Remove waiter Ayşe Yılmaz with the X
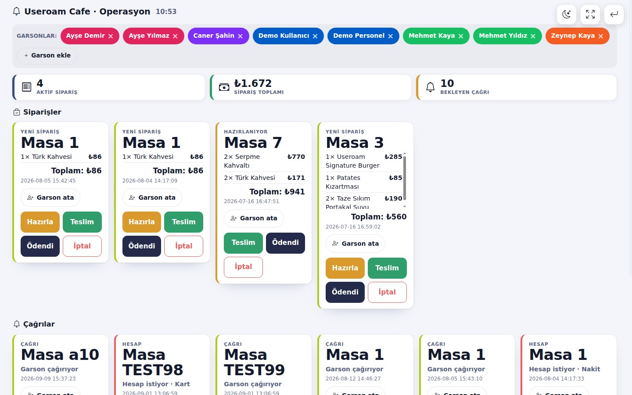 point(175,36)
